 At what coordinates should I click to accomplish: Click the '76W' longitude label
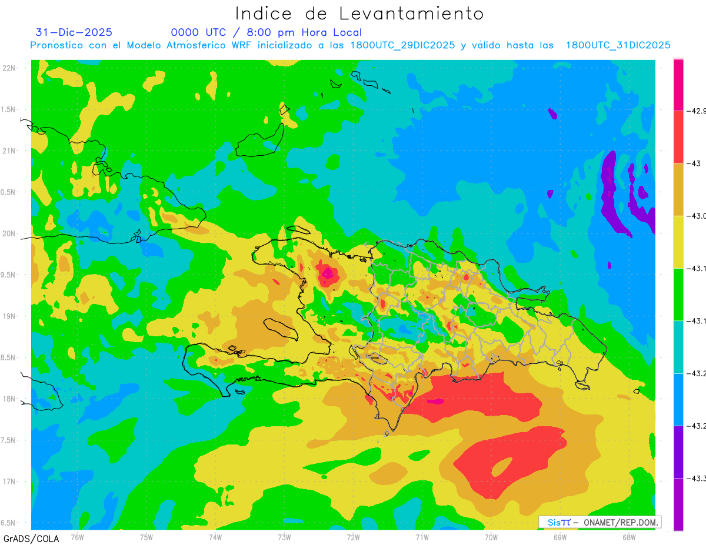77,536
